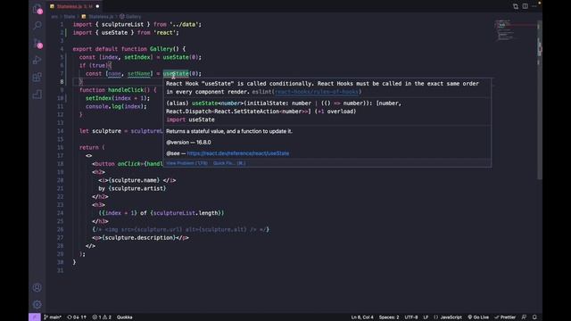The image size is (571, 321).
Task: Open the Extensions view
Action: tap(37, 78)
